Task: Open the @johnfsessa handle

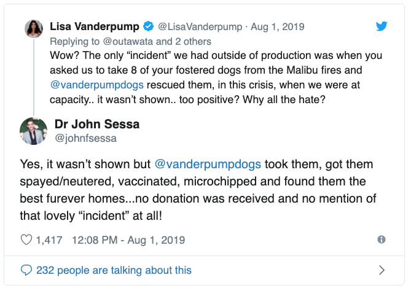Action: click(x=85, y=138)
